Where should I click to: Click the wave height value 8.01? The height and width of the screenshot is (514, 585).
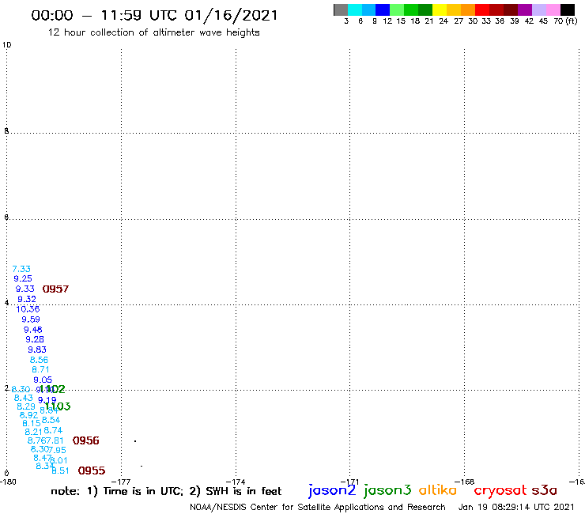[59, 461]
